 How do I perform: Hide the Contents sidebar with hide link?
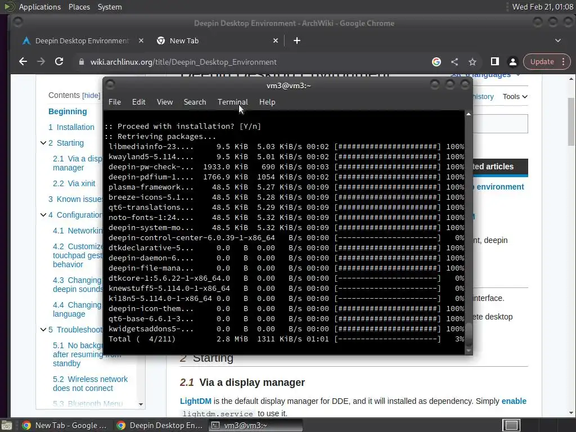point(91,96)
